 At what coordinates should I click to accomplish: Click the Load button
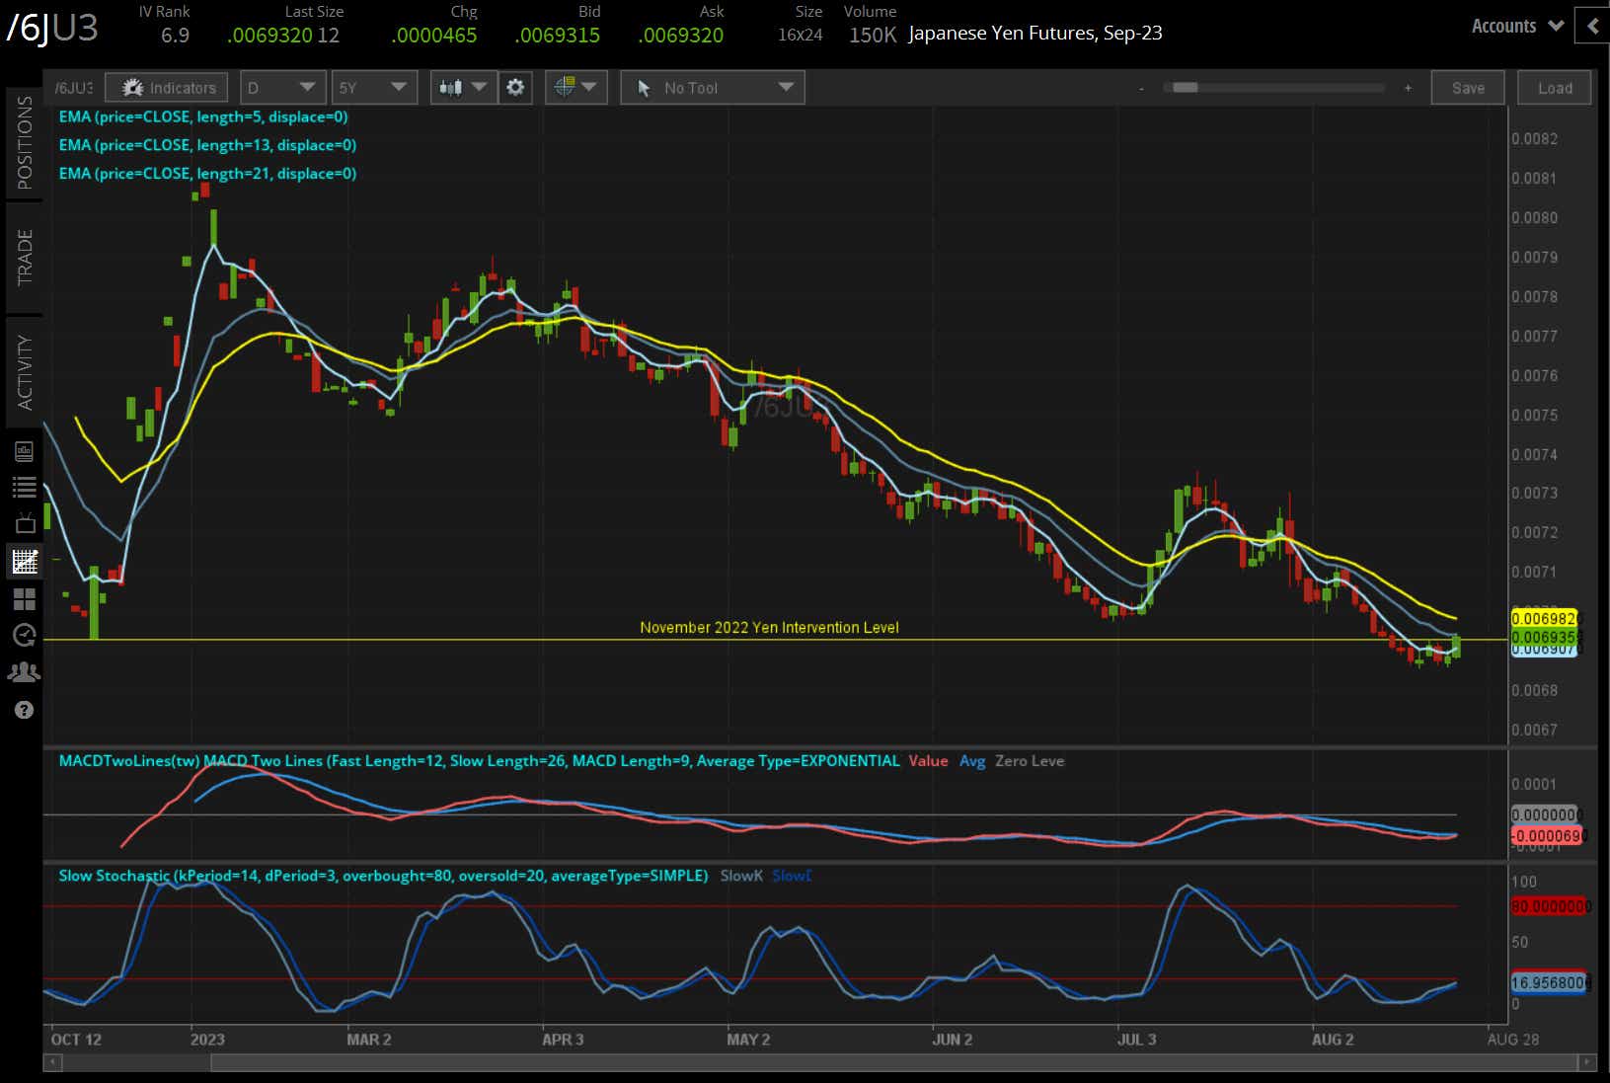(1553, 87)
